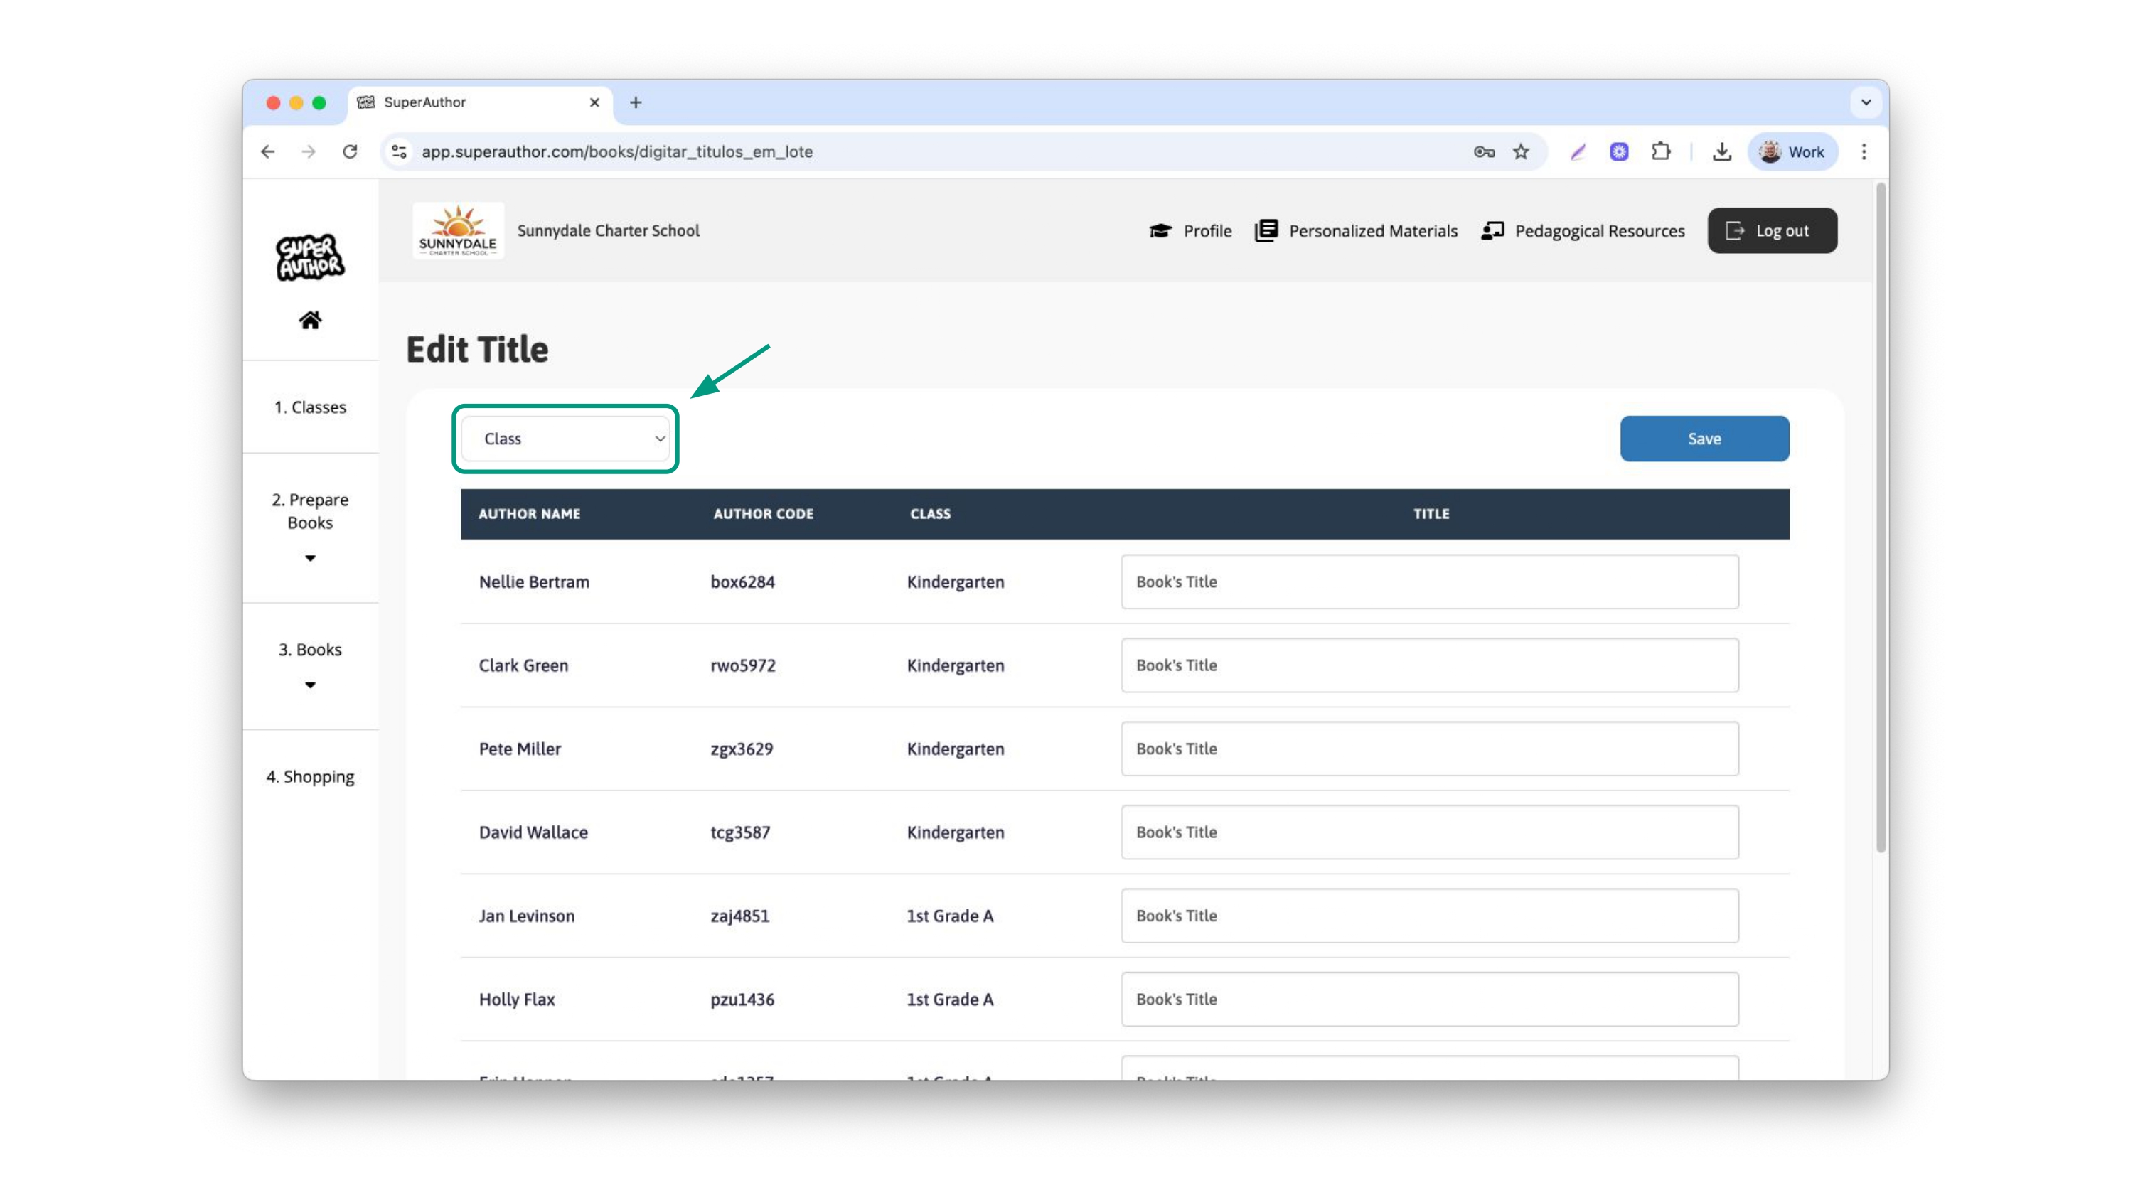Screen dimensions: 2133x1200
Task: Click the SuperAuthor logo in sidebar
Action: click(310, 257)
